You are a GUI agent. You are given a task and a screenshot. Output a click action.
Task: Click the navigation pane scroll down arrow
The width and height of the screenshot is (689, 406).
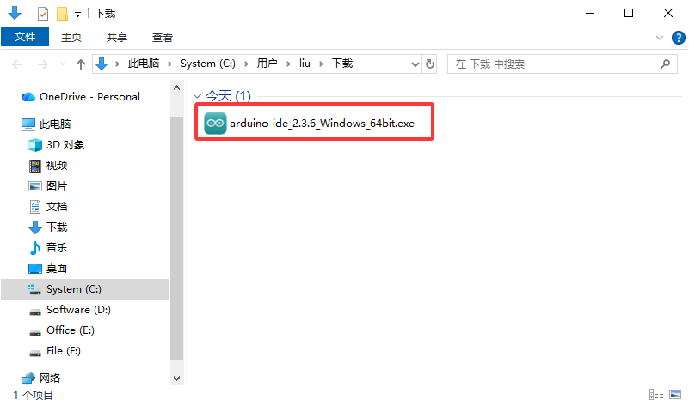pyautogui.click(x=176, y=378)
